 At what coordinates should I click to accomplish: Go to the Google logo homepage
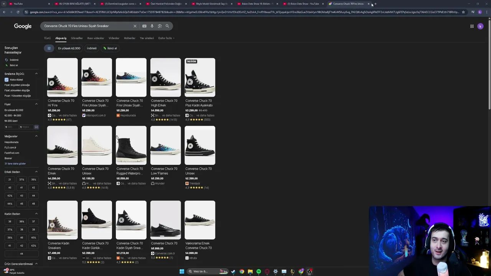(23, 26)
